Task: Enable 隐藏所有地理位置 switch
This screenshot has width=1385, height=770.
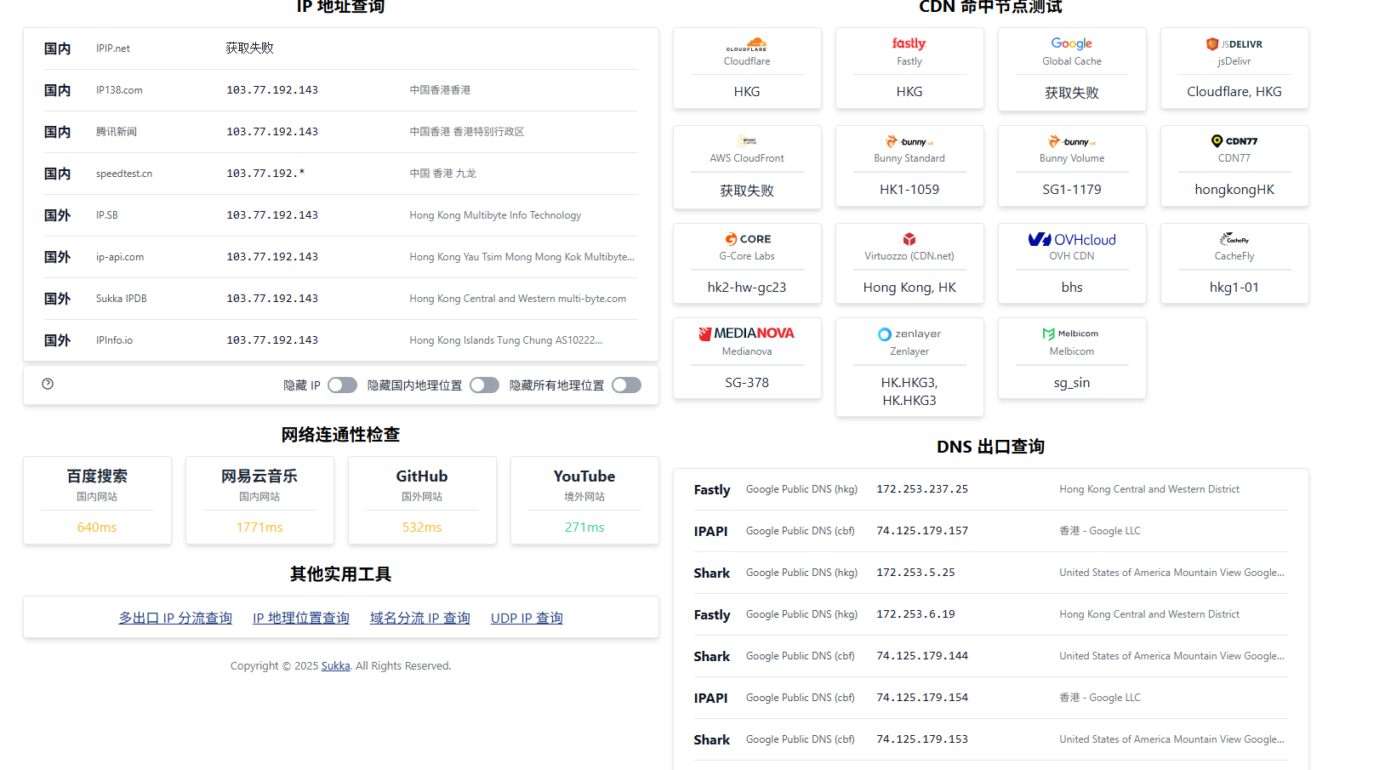Action: 626,385
